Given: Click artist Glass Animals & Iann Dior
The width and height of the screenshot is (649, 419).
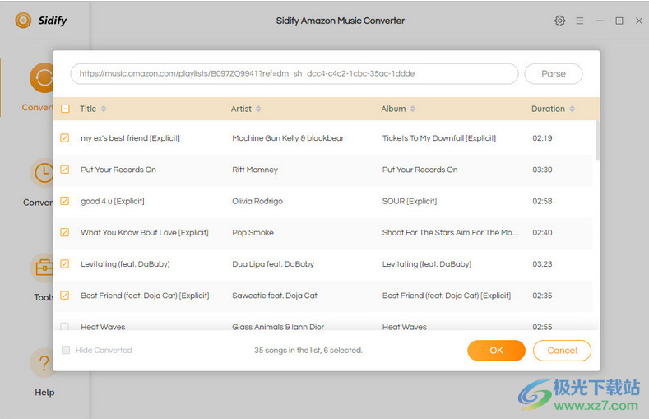Looking at the screenshot, I should coord(278,327).
